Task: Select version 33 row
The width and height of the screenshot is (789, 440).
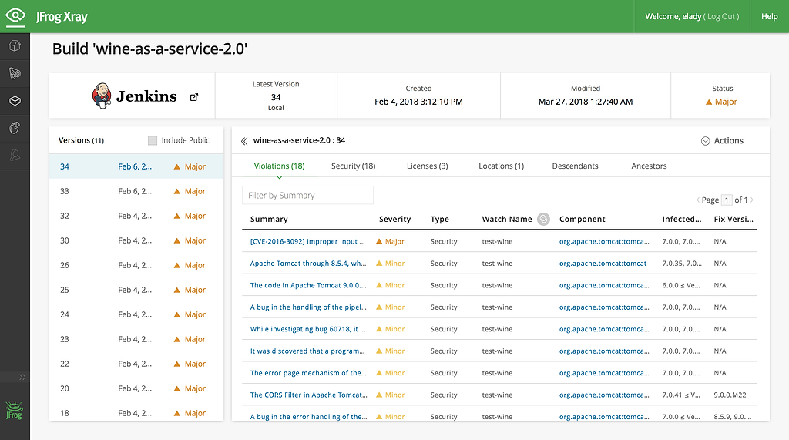Action: point(136,191)
